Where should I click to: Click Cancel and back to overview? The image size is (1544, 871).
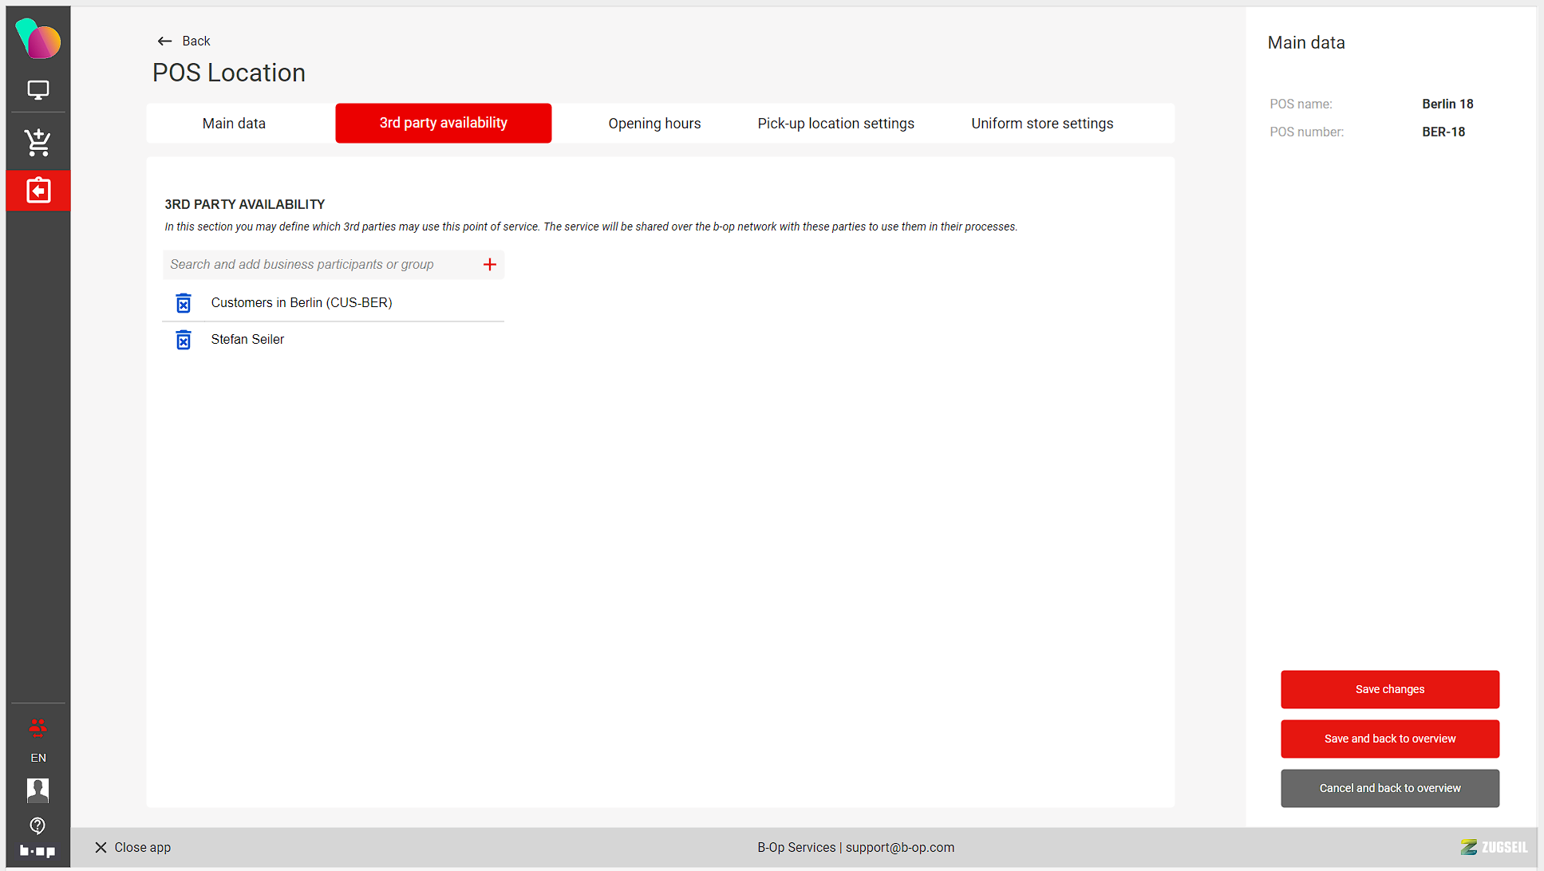1389,788
